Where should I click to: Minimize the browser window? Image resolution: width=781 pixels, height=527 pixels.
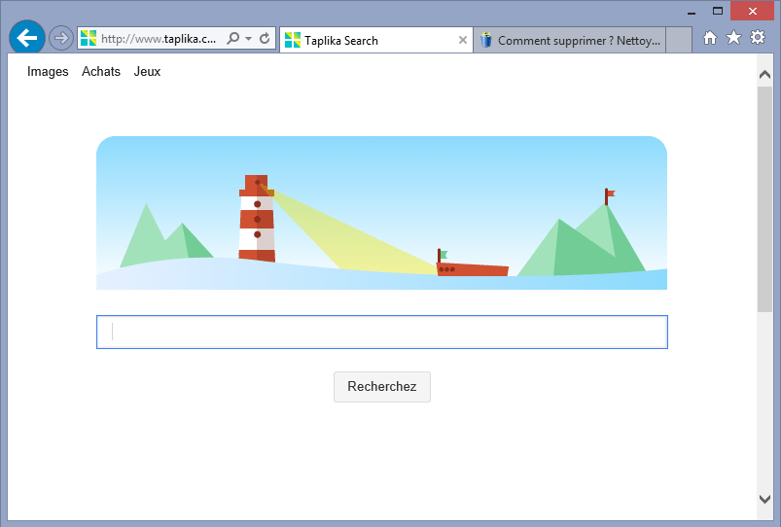[692, 12]
